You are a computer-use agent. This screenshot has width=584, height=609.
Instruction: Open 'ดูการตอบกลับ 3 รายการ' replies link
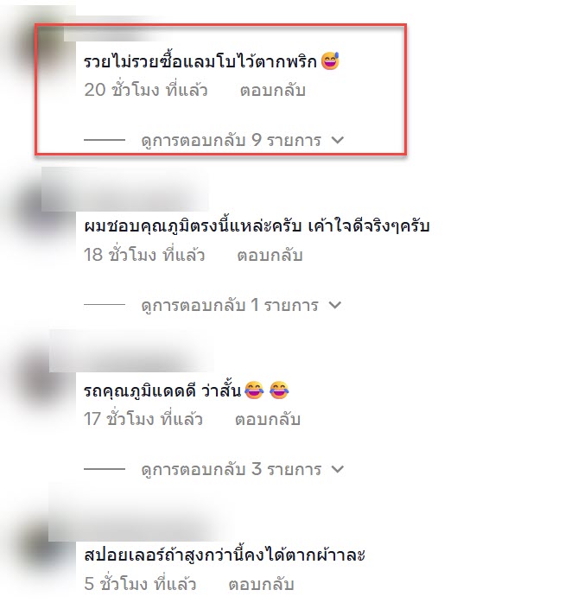[x=232, y=470]
